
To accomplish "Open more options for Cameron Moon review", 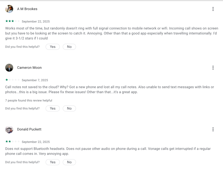I will tap(213, 68).
